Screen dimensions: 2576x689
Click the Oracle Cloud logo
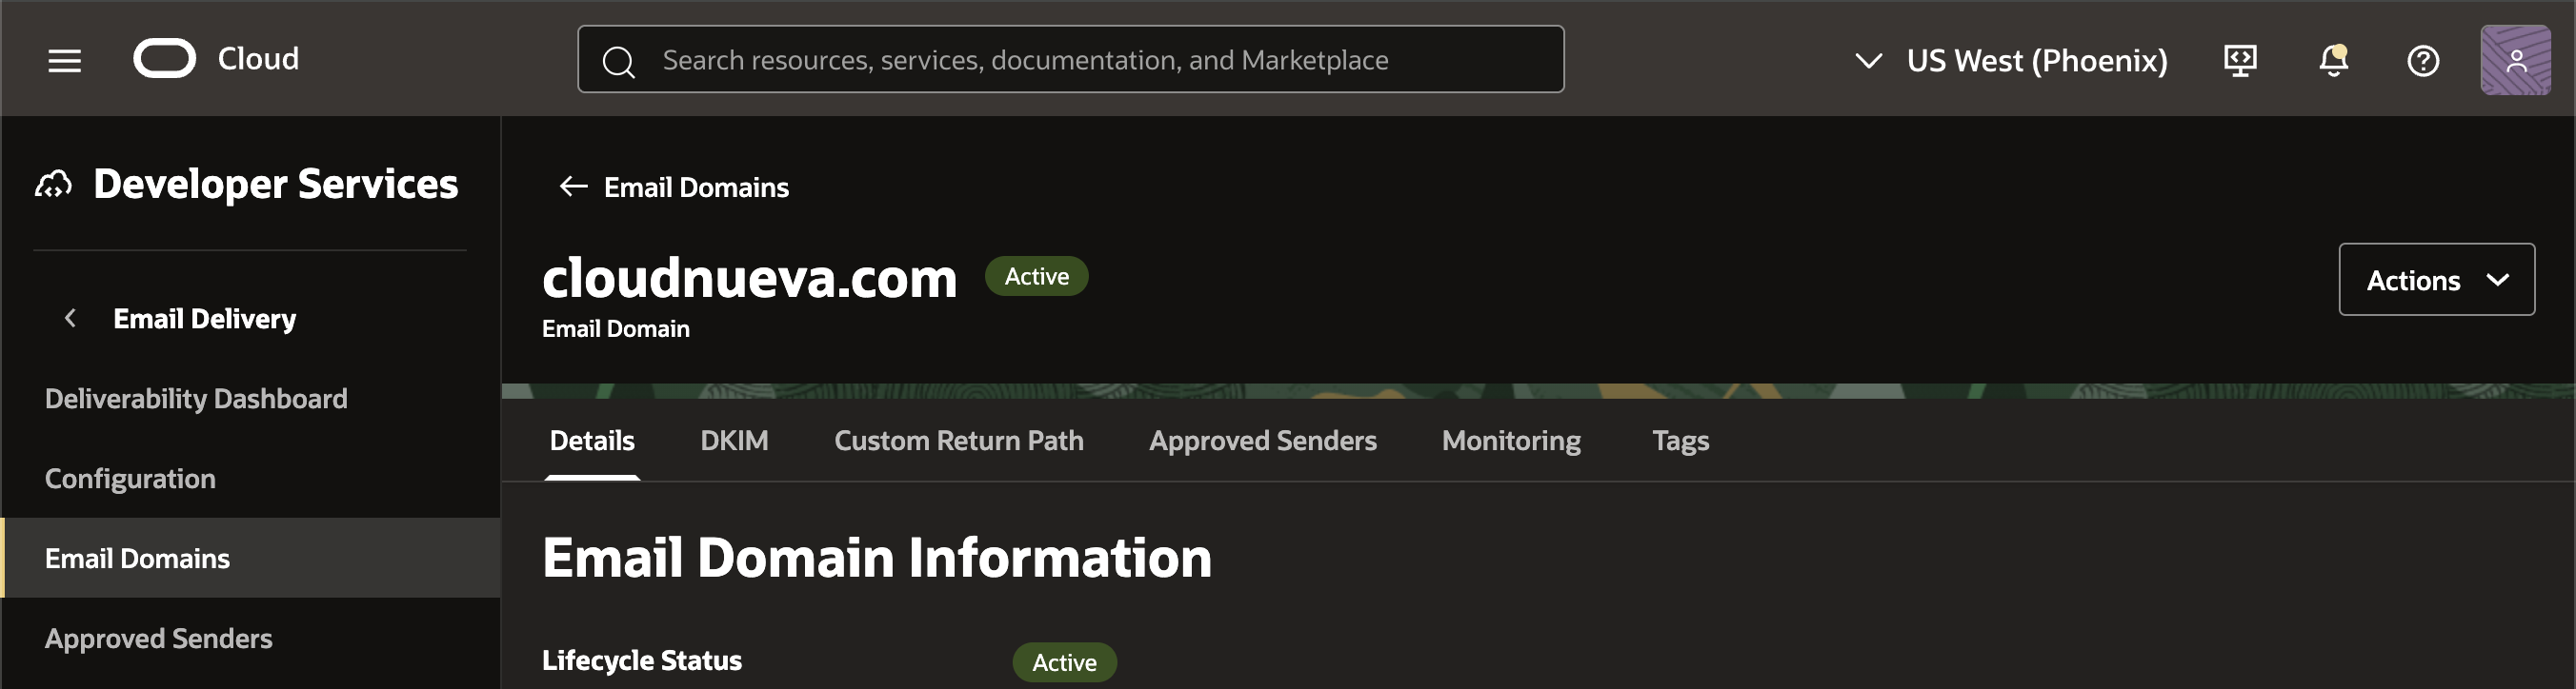[x=165, y=59]
